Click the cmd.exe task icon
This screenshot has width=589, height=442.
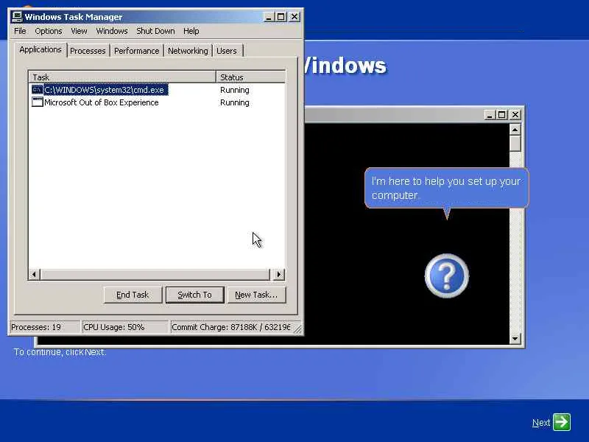coord(38,90)
